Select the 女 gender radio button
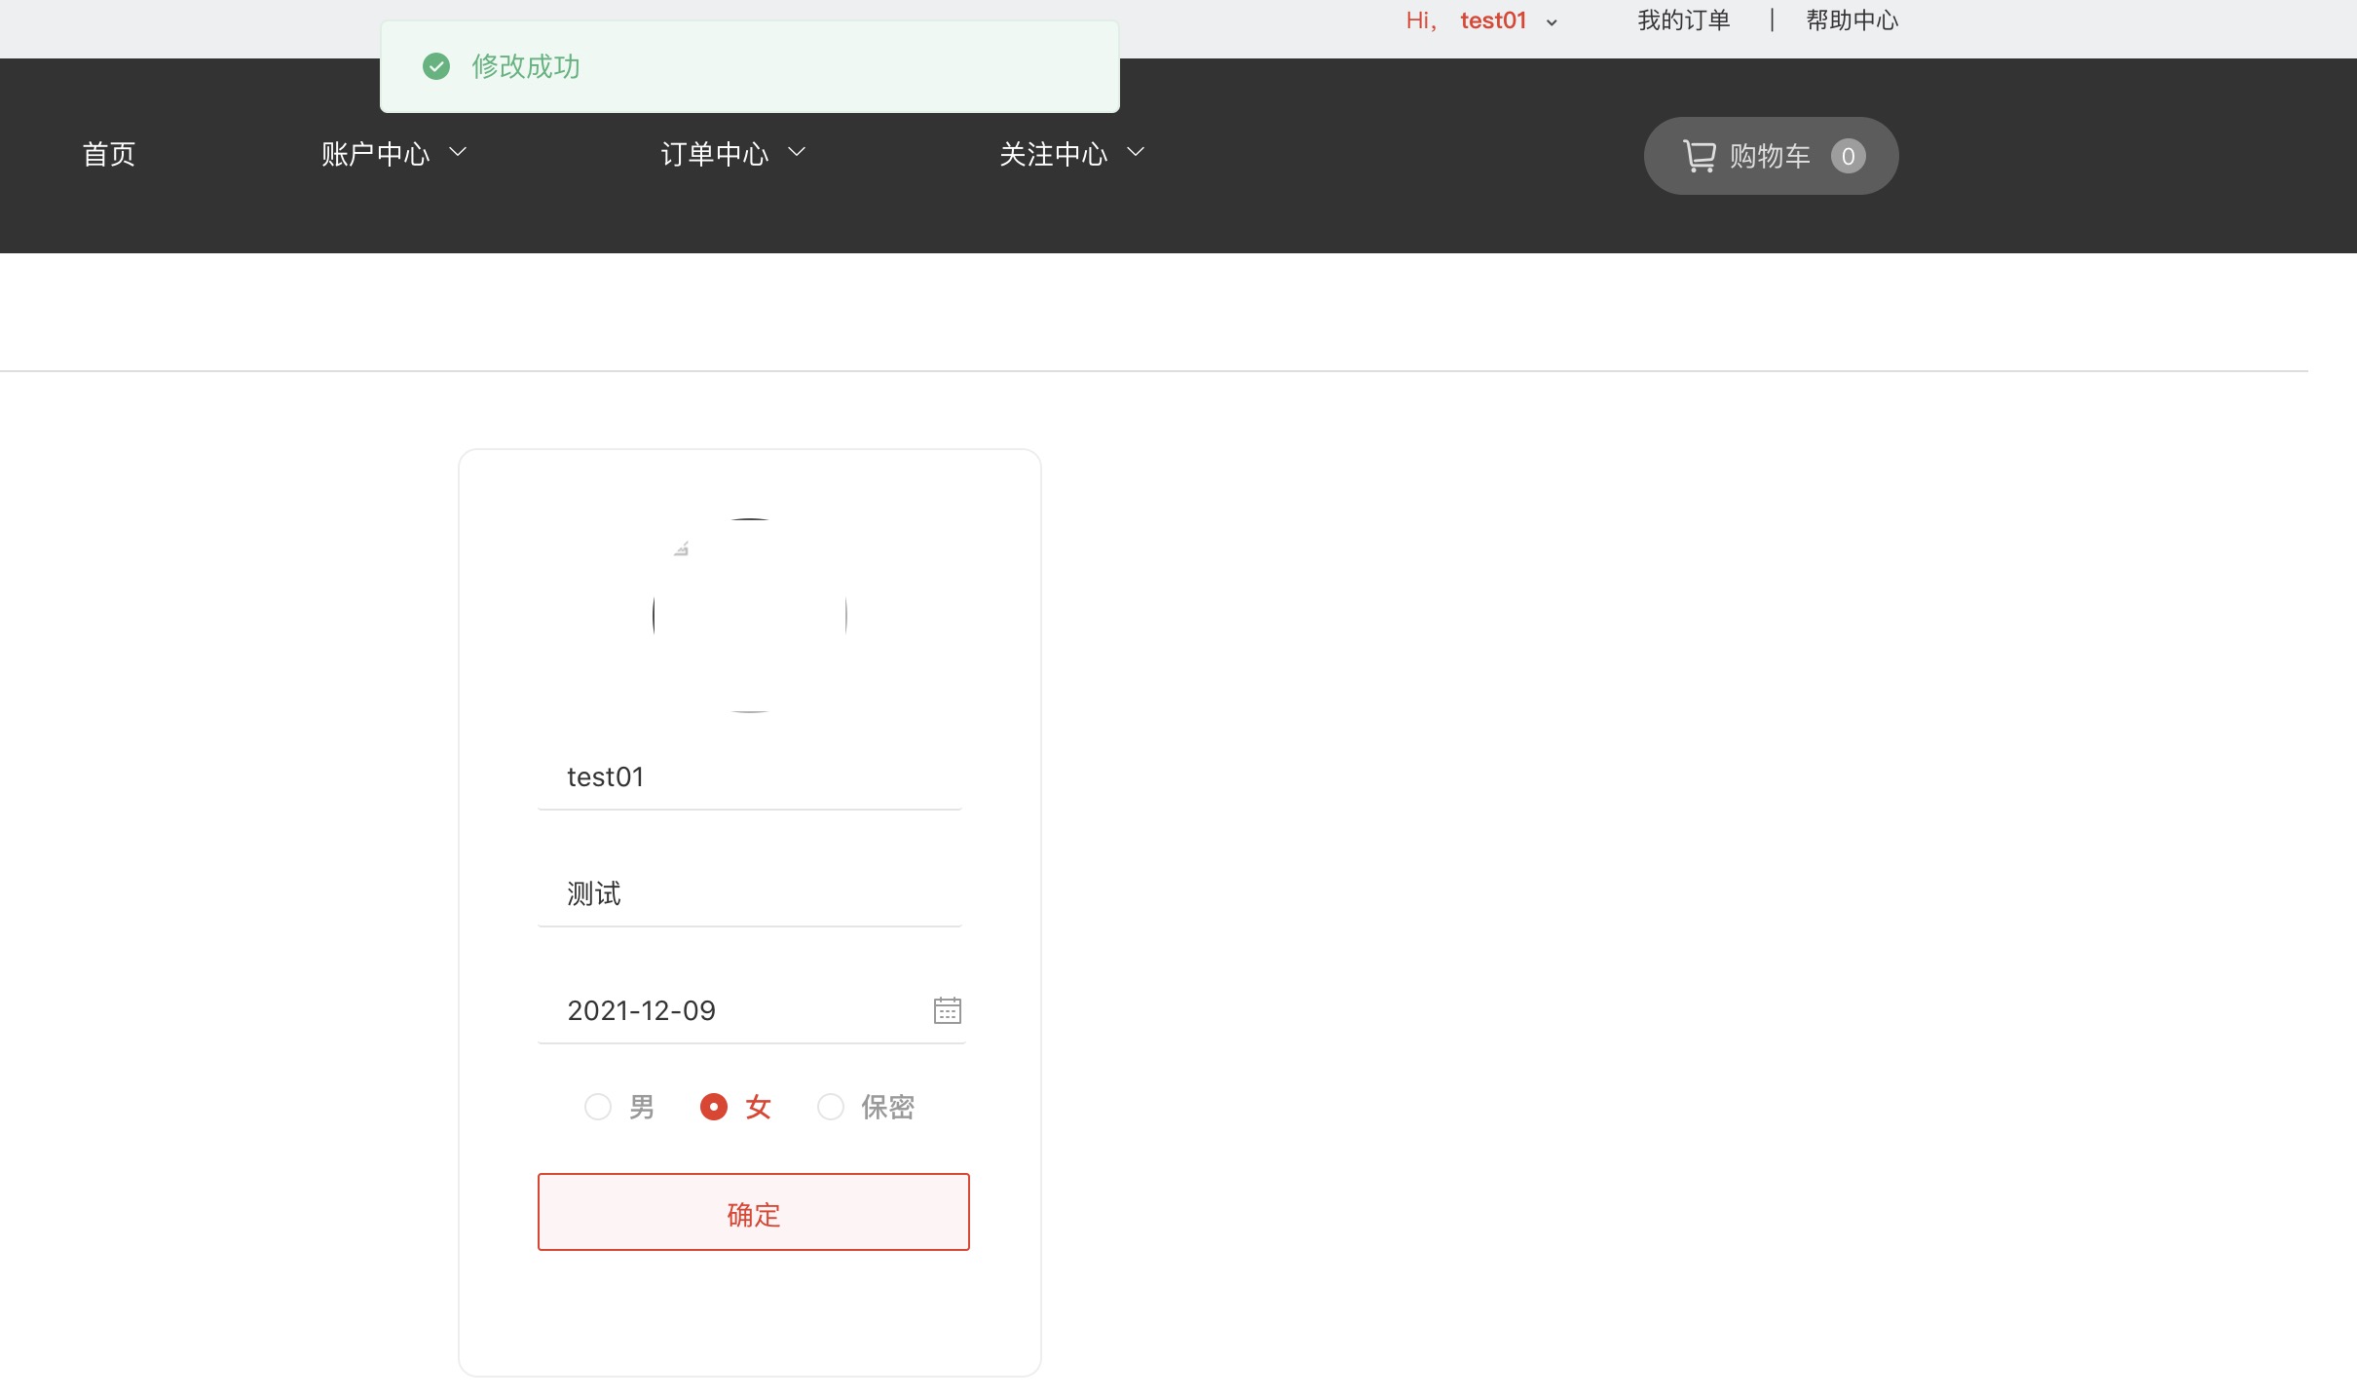 coord(714,1107)
